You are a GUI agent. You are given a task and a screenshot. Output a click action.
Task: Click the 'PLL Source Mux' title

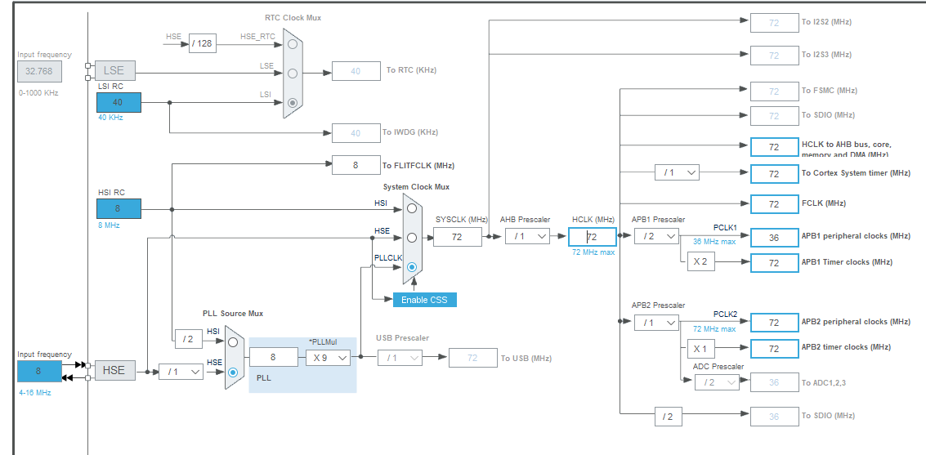(x=233, y=314)
